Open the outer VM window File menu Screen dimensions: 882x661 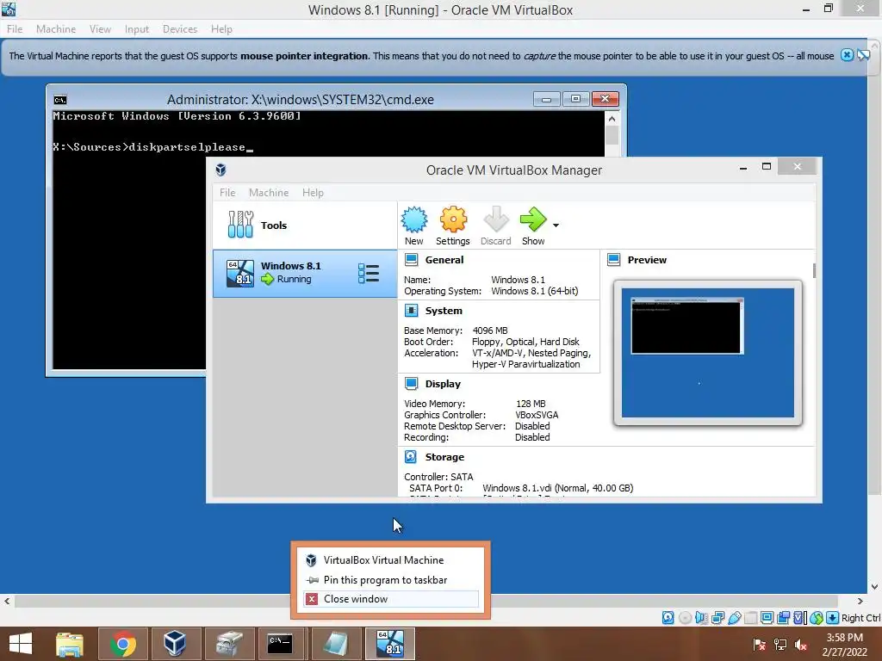click(15, 28)
